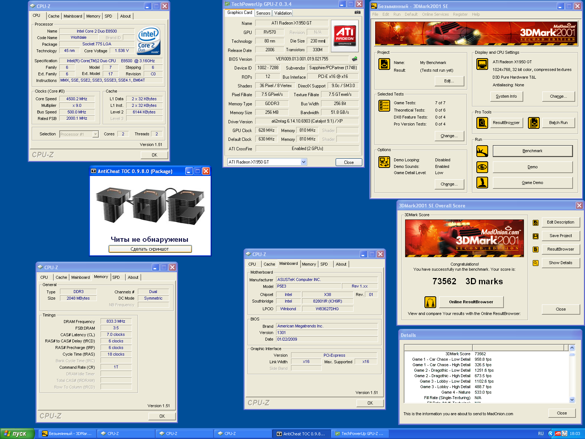Switch to Validation tab in GPU-Z
The height and width of the screenshot is (439, 585).
click(x=283, y=13)
